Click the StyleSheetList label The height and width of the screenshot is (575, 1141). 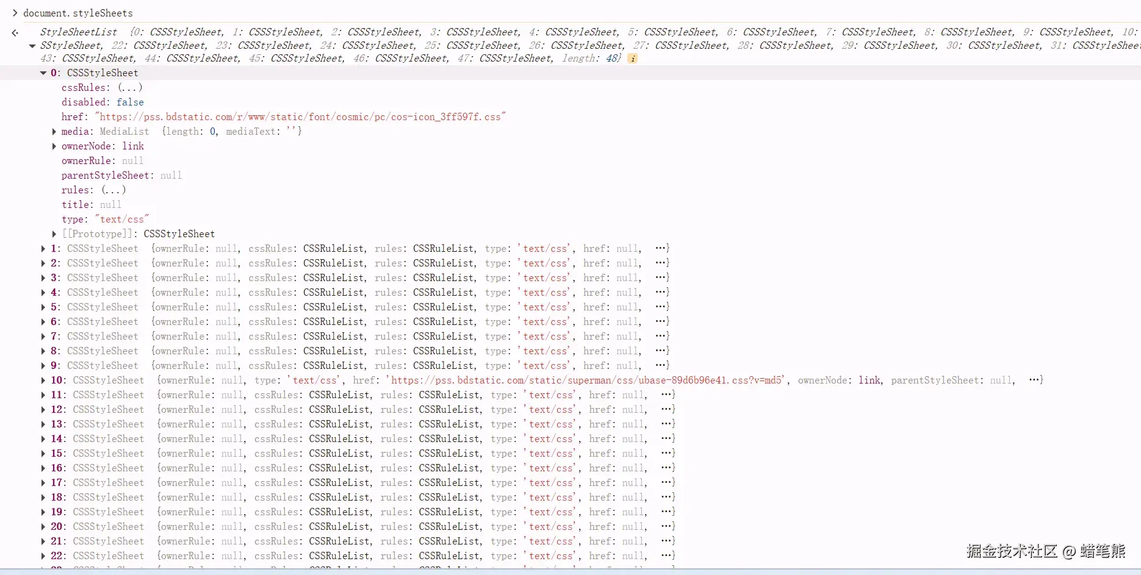79,32
